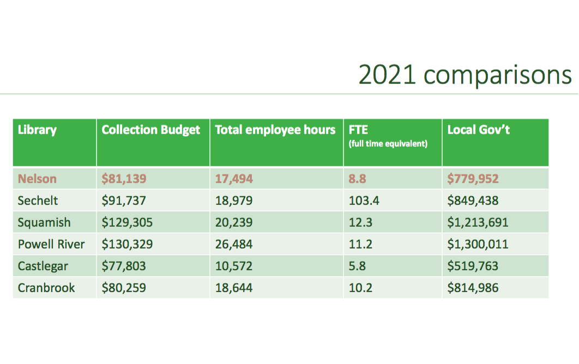Click Cranbrook's 10.2 FTE value
Screen dimensions: 579x364
click(x=360, y=288)
